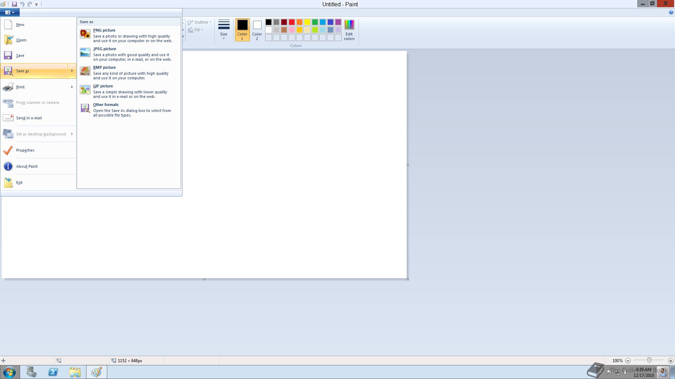675x379 pixels.
Task: Click the zoom slider thumb
Action: point(649,360)
